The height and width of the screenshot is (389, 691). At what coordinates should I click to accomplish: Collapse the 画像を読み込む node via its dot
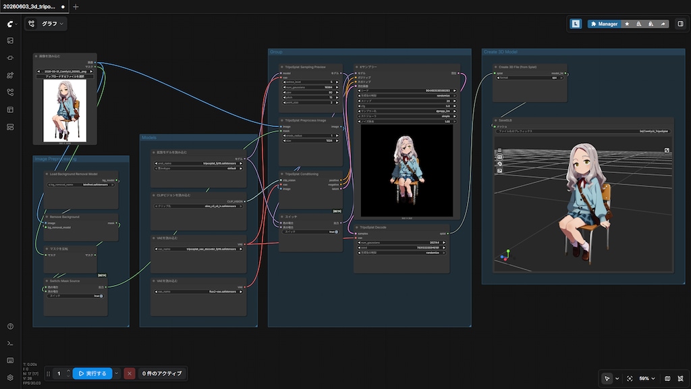(x=36, y=57)
